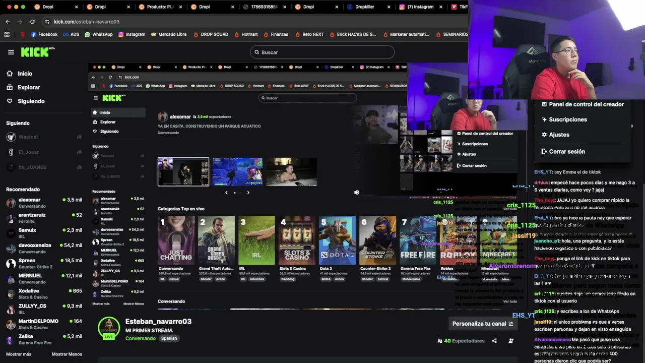
Task: Open the DROP SQUAD bookmark
Action: coord(210,34)
